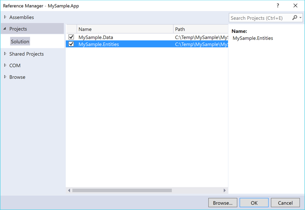Image resolution: width=305 pixels, height=210 pixels.
Task: Expand the Browse category arrow
Action: point(5,77)
